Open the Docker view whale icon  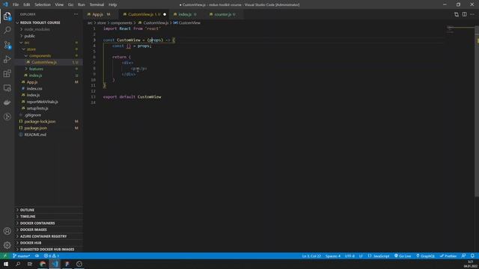7,102
